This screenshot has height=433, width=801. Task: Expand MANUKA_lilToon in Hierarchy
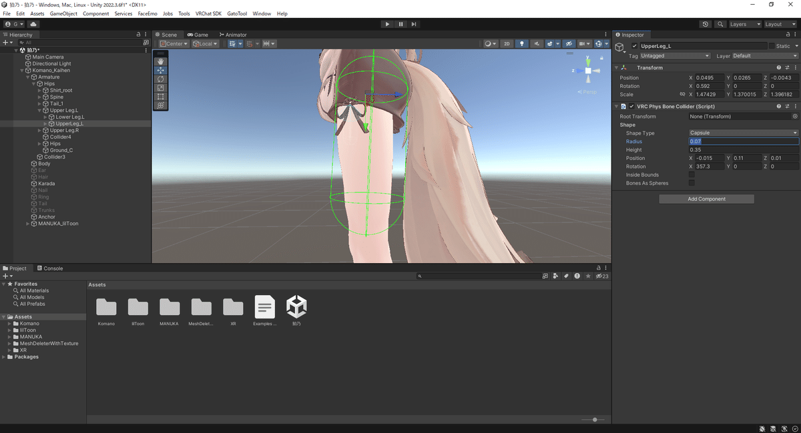coord(28,224)
